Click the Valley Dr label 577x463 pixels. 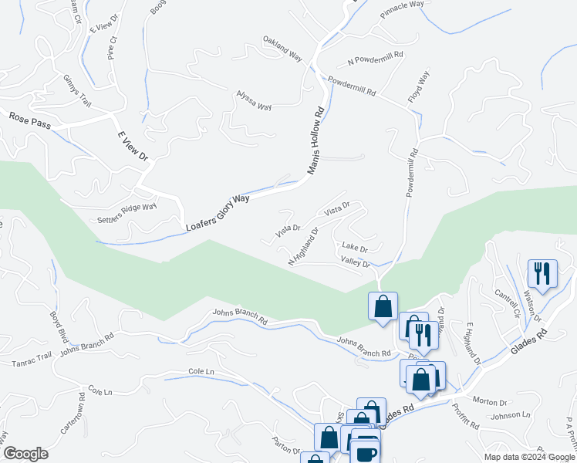[355, 262]
